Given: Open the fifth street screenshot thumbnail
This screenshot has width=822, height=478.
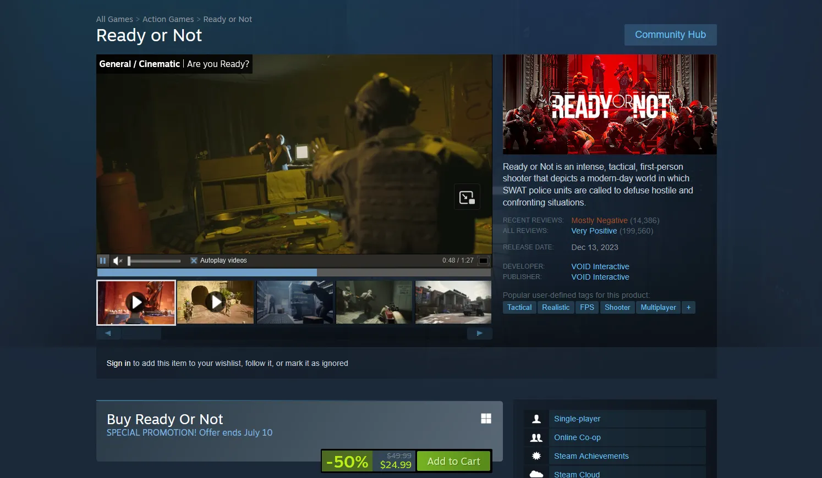Looking at the screenshot, I should 453,302.
